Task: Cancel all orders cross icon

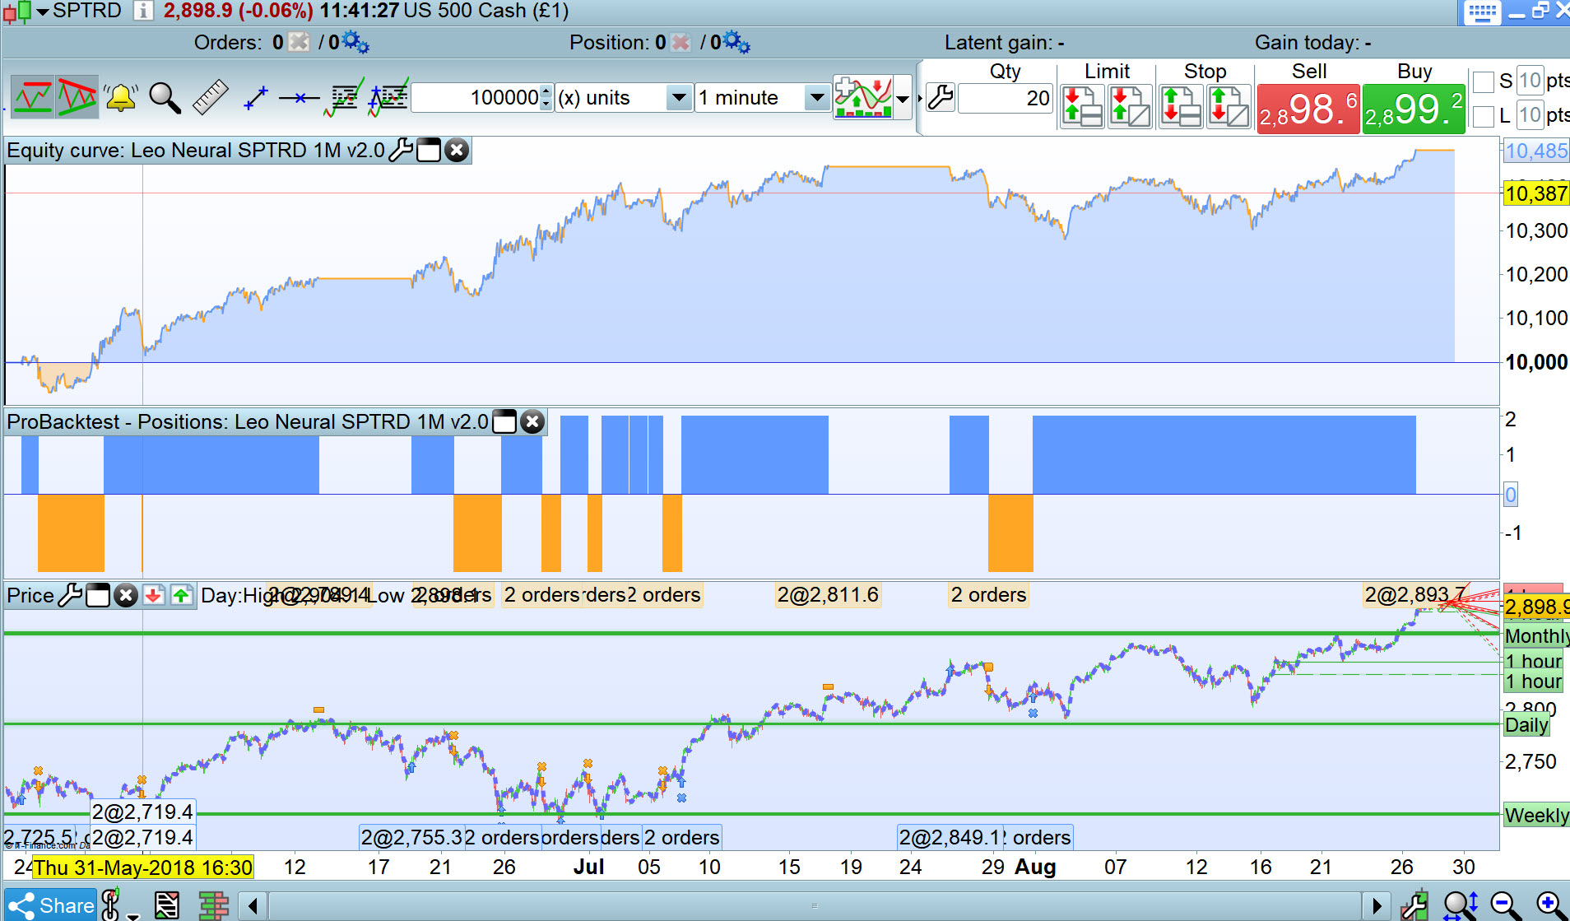Action: click(300, 42)
